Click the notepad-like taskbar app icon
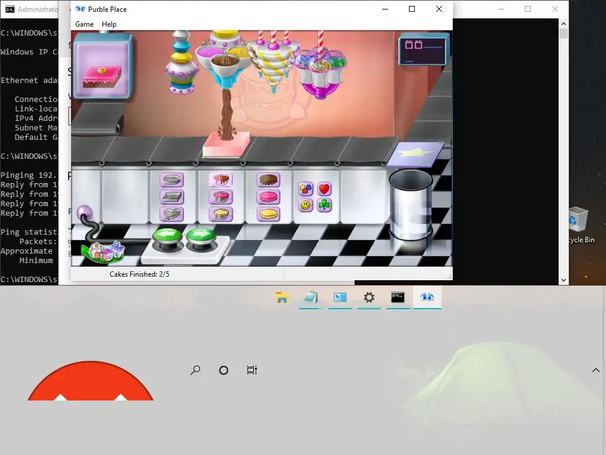The image size is (606, 455). pos(311,297)
